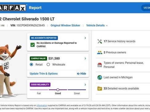Click the green checkmark for no accidents
Screen dimensions: 150x112
click(33, 45)
